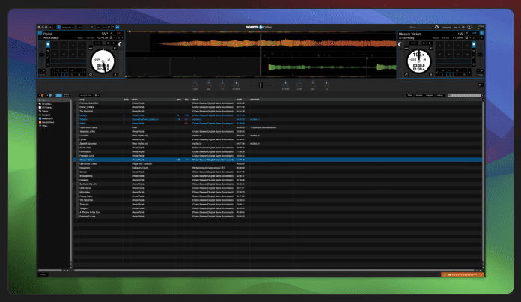Viewport: 521px width, 302px height.
Task: Open the setup gear icon in top bar
Action: coord(463,27)
